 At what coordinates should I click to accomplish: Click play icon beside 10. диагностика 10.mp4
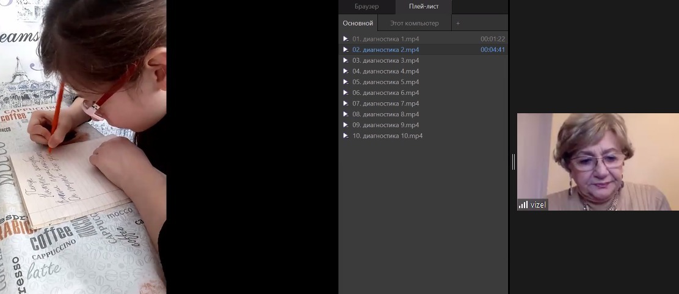[x=346, y=136]
